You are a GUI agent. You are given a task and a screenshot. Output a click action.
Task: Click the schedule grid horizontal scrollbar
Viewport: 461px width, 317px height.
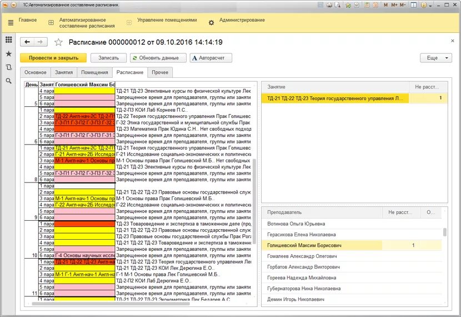point(111,303)
